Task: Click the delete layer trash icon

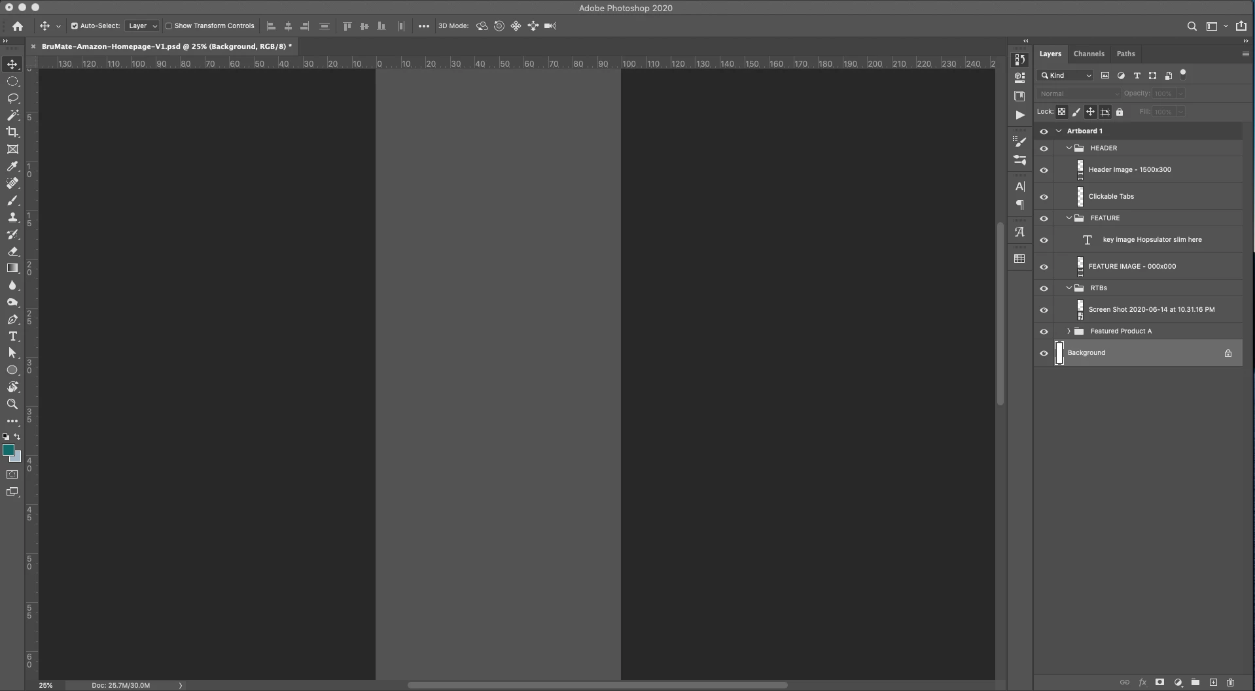Action: pyautogui.click(x=1230, y=683)
